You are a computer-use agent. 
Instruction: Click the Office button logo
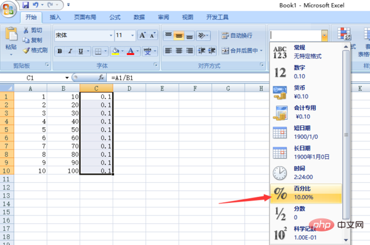tap(9, 9)
